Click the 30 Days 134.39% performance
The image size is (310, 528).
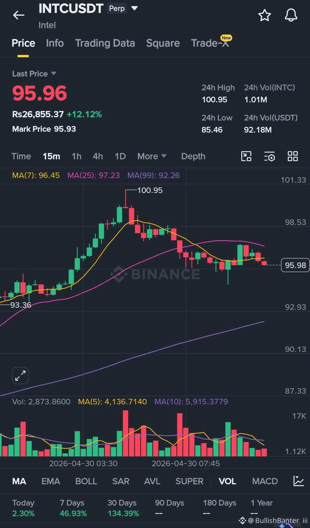click(123, 508)
